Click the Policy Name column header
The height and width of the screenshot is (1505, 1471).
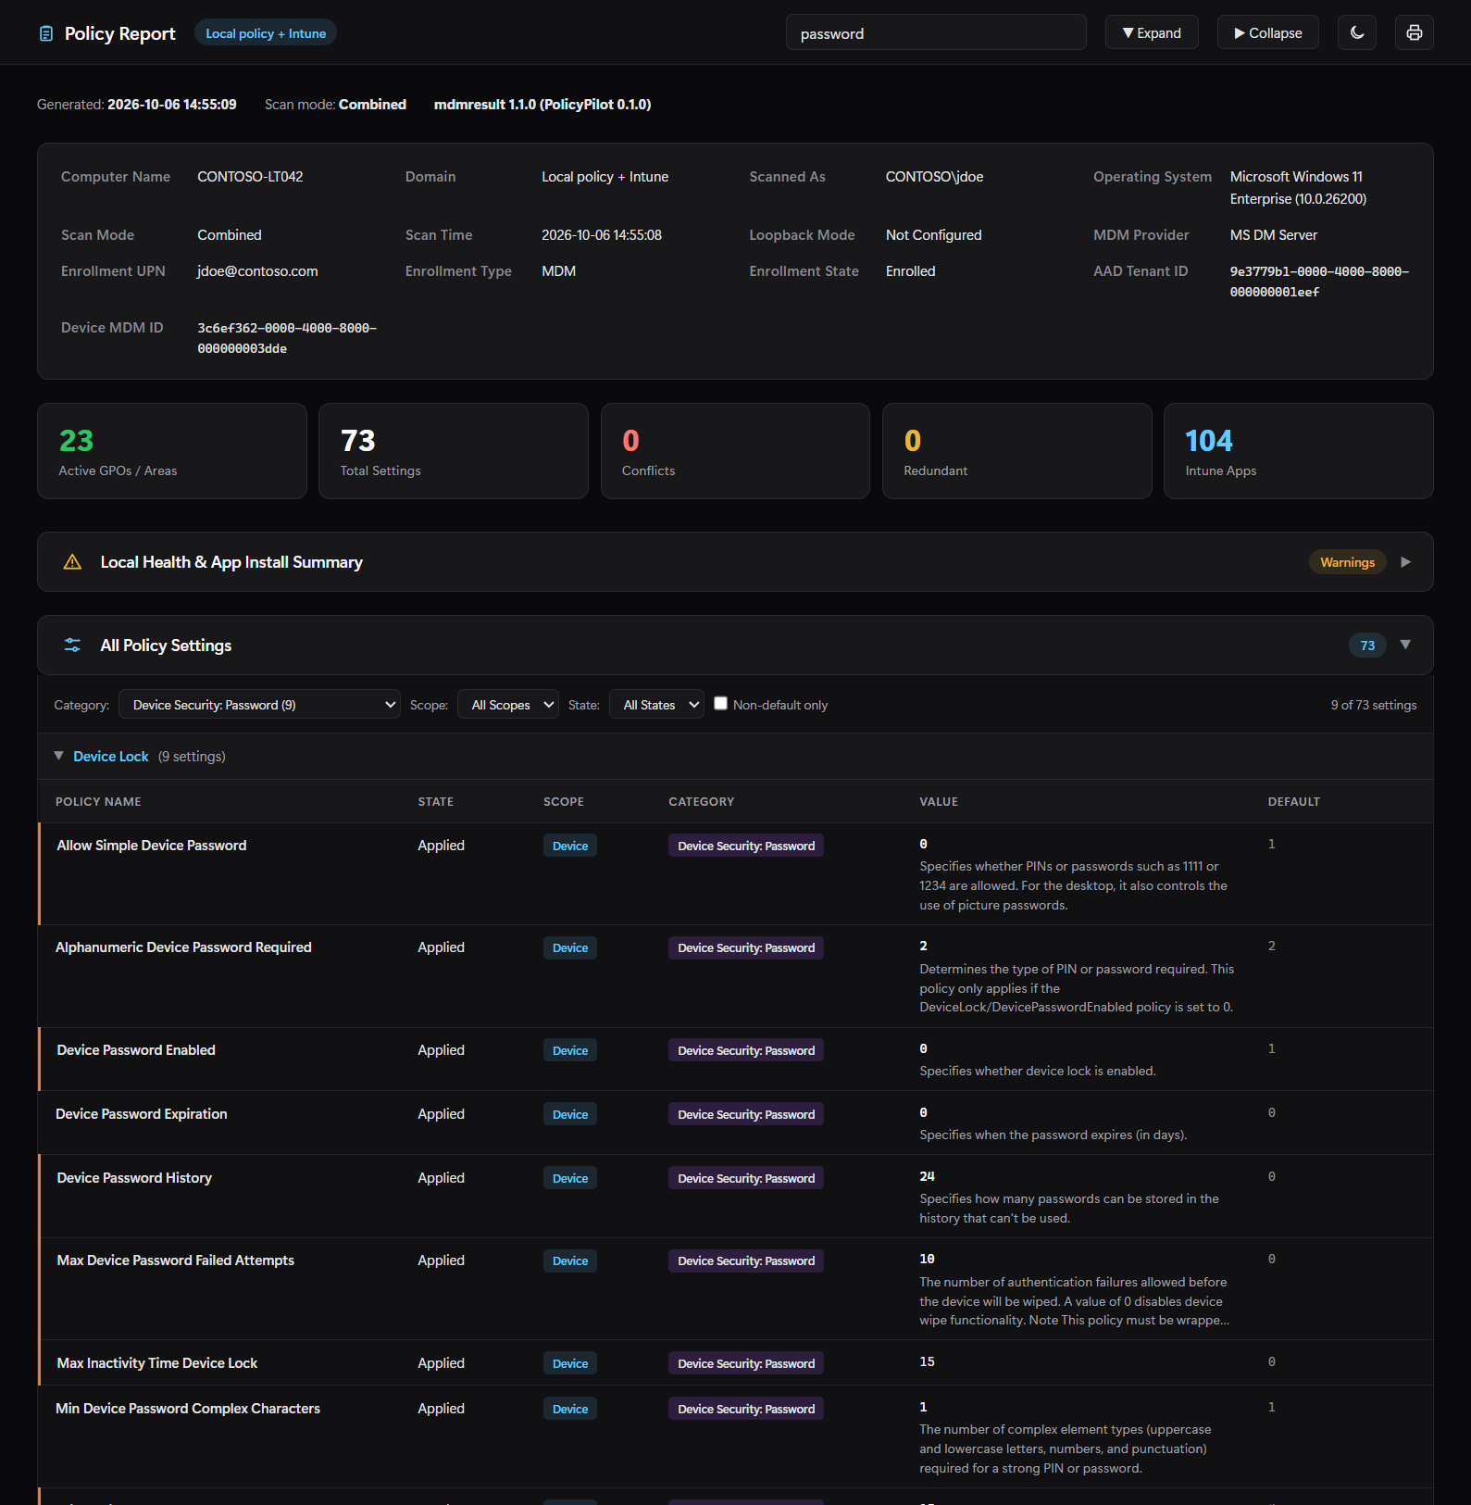[98, 802]
